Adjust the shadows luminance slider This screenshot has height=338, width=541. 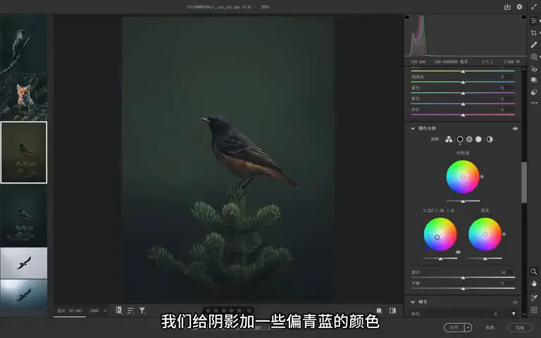coord(440,258)
